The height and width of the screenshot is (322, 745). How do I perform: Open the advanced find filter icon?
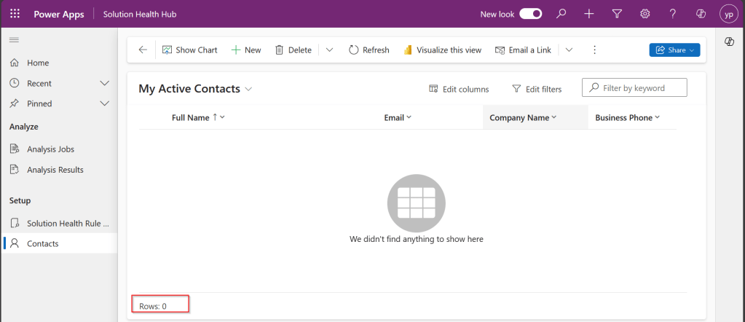click(x=617, y=14)
